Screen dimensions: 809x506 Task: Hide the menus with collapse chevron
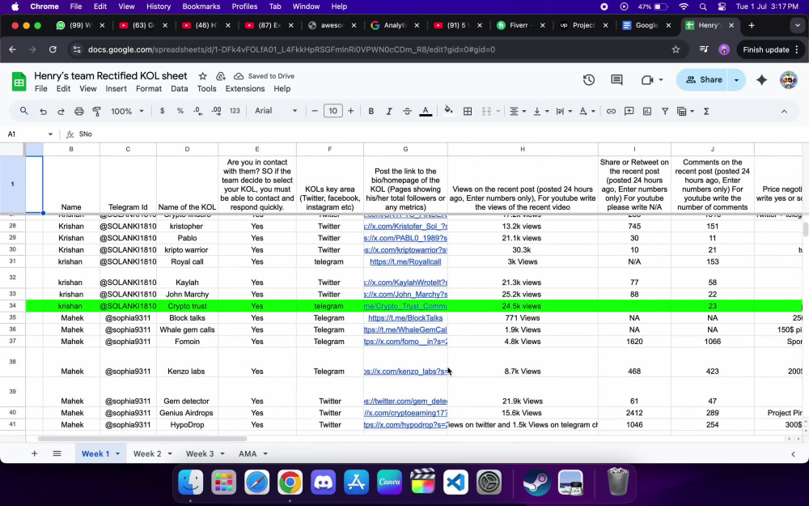pyautogui.click(x=784, y=111)
